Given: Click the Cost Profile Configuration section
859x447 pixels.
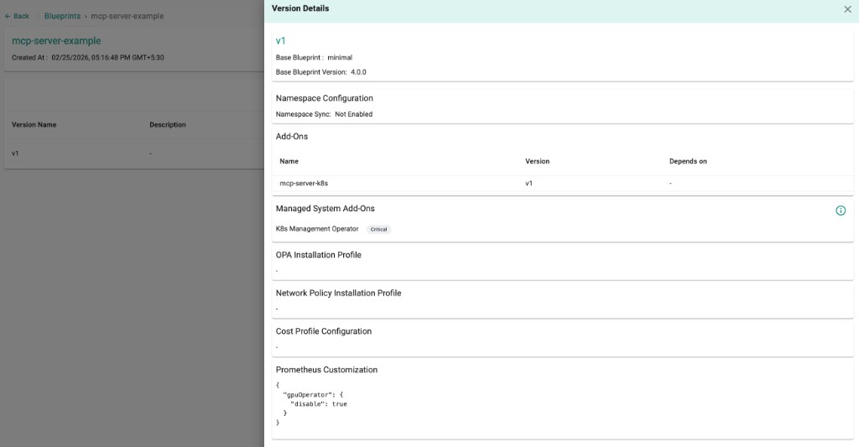Looking at the screenshot, I should pos(323,331).
